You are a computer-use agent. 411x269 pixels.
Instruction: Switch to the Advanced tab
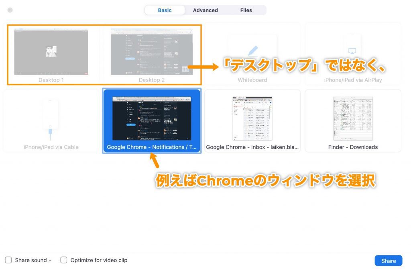pyautogui.click(x=205, y=10)
